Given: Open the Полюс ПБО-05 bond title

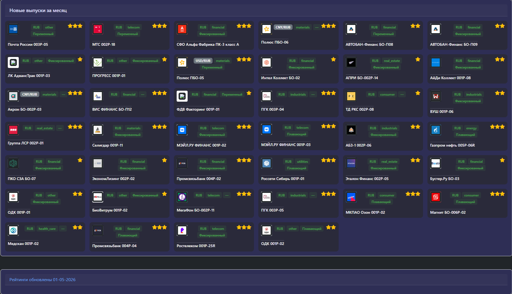Looking at the screenshot, I should click(190, 78).
